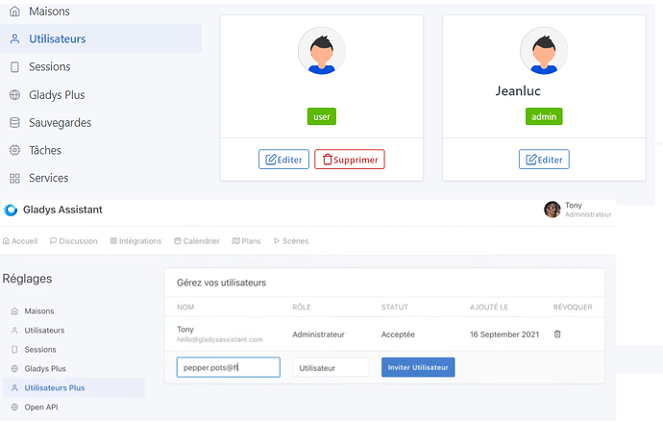The height and width of the screenshot is (422, 663).
Task: Open the Scènes tab
Action: click(291, 241)
